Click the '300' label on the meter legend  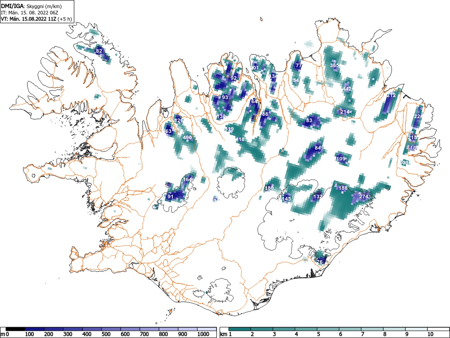tap(68, 334)
